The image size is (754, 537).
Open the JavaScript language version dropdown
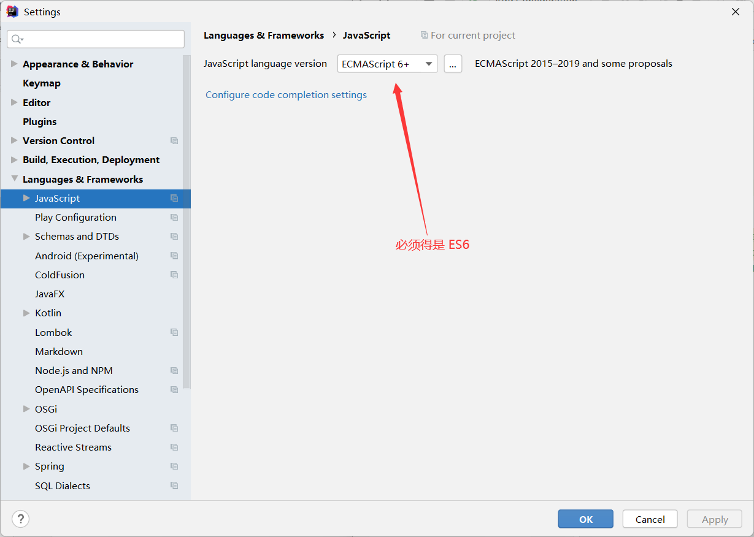tap(387, 64)
